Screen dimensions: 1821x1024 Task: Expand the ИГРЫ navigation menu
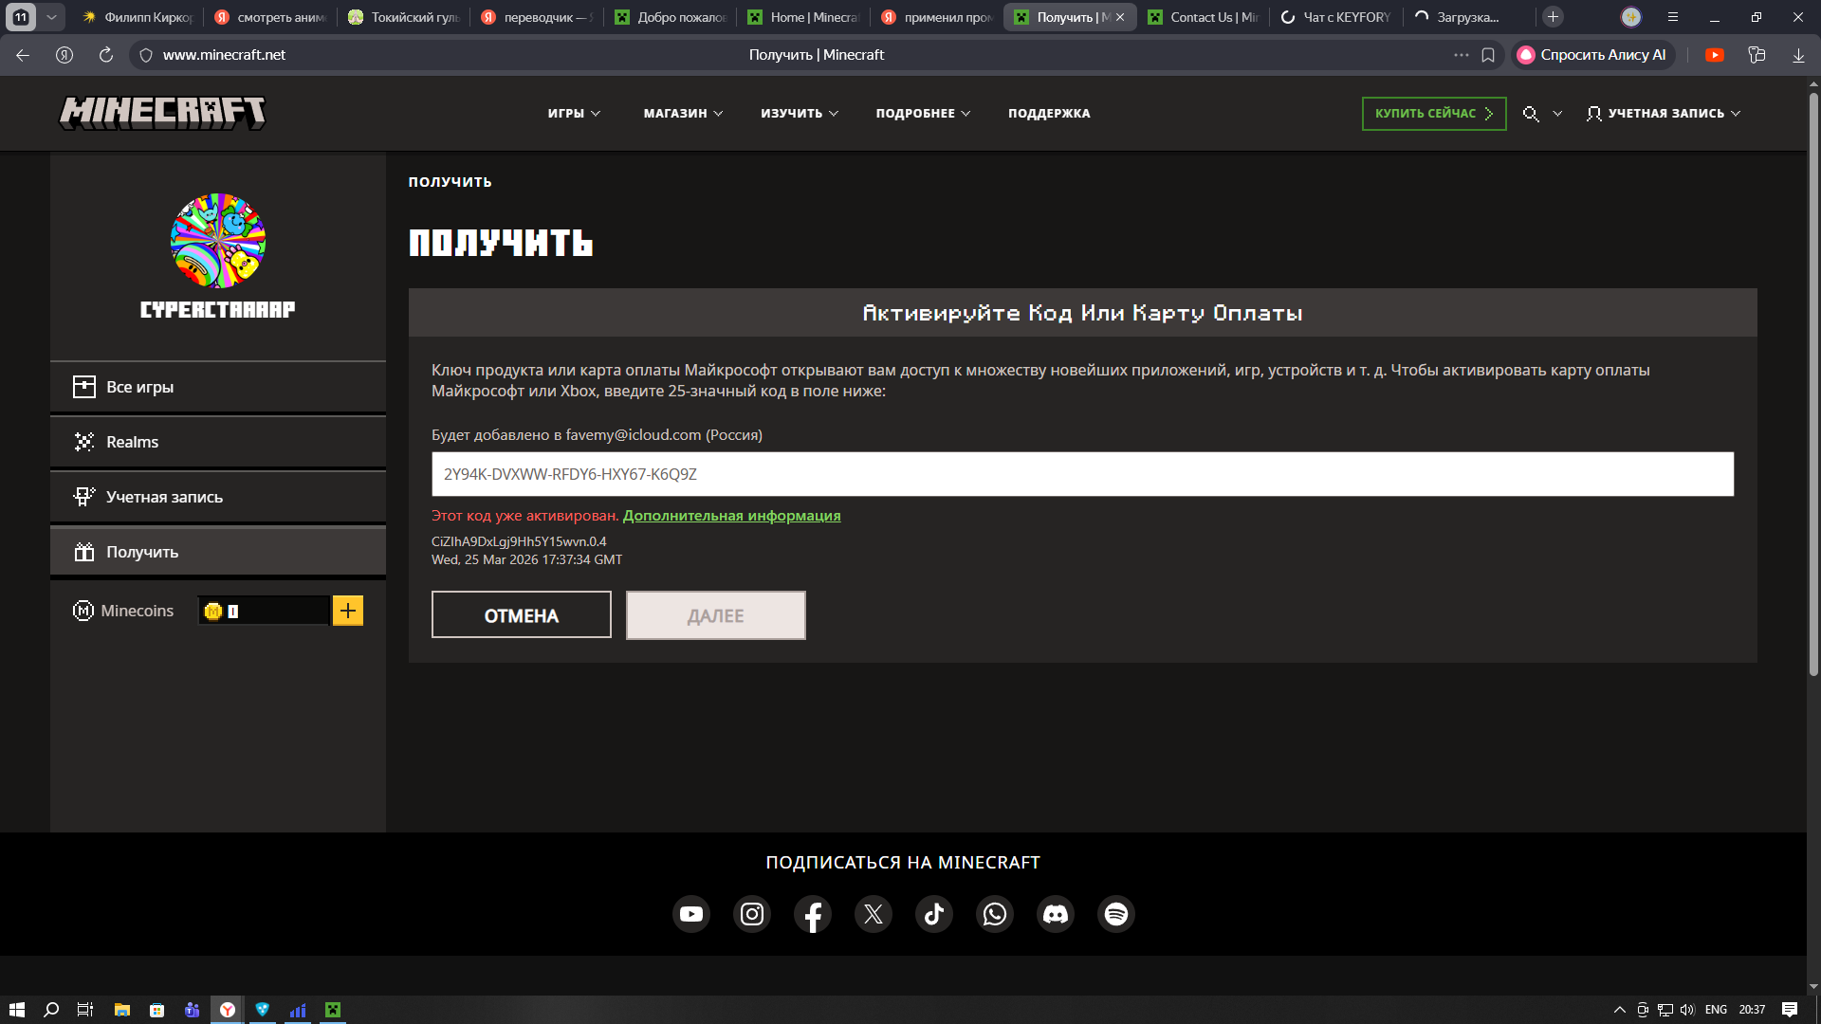(x=574, y=114)
